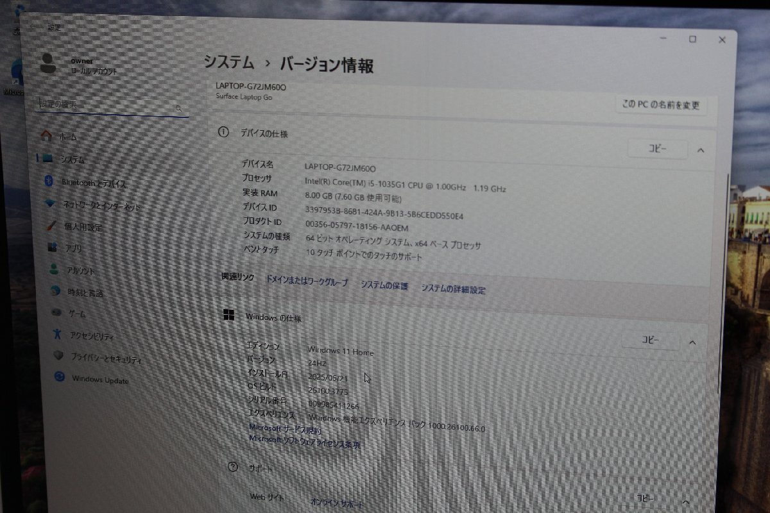Viewport: 770px width, 513px height.
Task: Click the search magnifier icon in settings
Action: pos(179,109)
